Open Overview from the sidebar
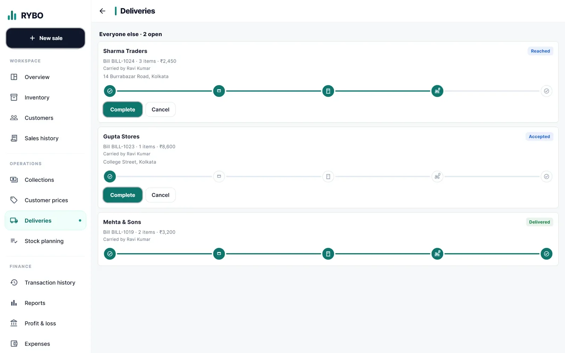Screen dimensions: 565x353 coord(46,77)
